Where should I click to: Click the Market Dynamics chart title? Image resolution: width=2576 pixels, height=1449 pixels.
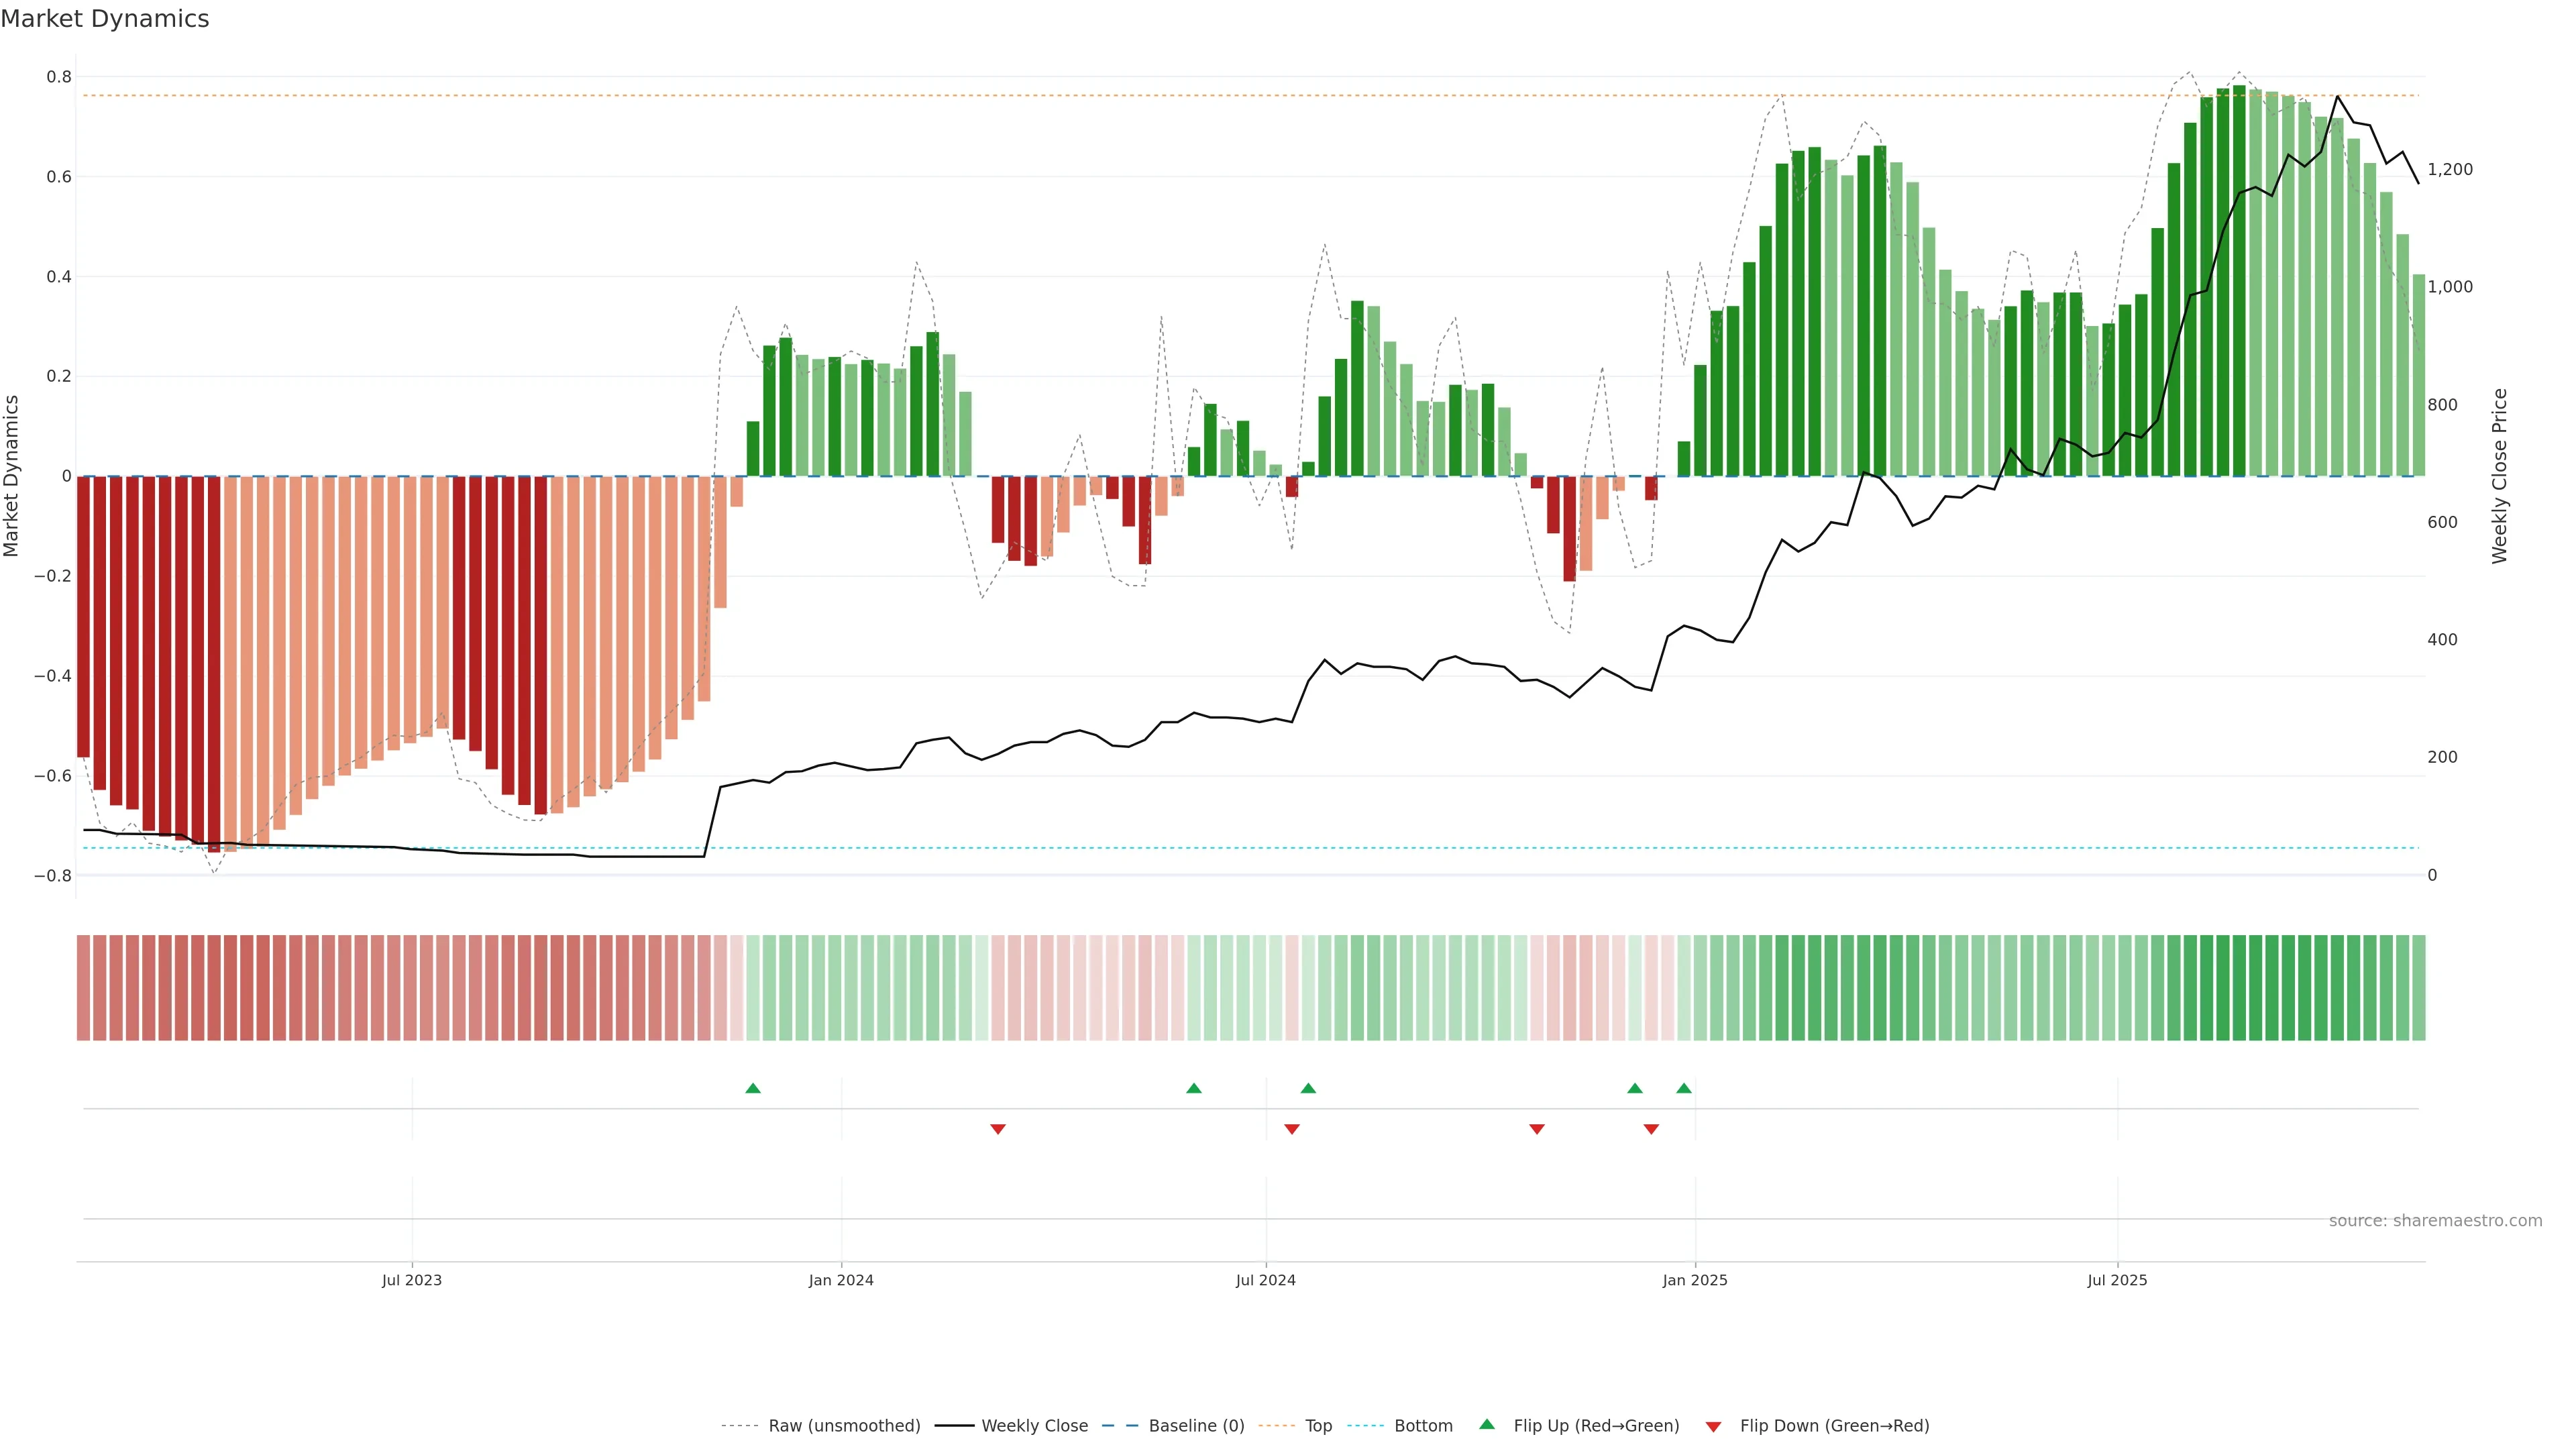105,19
